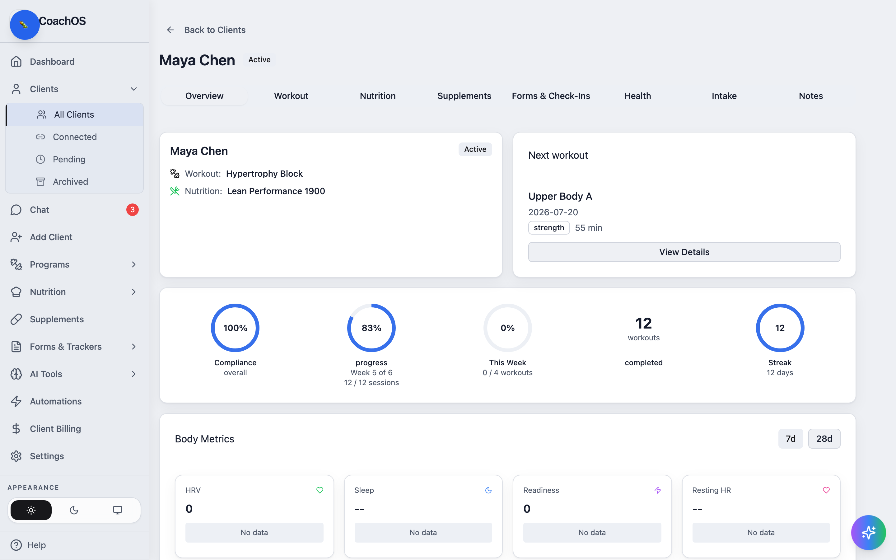
Task: Select the All Clients people icon
Action: click(x=41, y=114)
